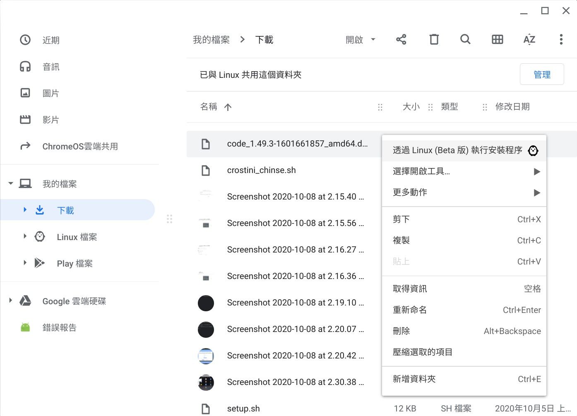Expand the 開啟 dropdown arrow
The image size is (577, 416).
click(x=373, y=40)
